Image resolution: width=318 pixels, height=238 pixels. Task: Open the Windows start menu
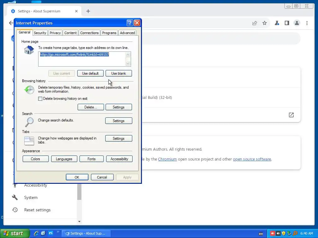point(15,233)
